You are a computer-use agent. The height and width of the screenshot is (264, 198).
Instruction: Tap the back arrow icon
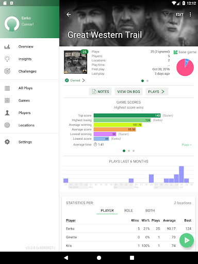[x=69, y=14]
